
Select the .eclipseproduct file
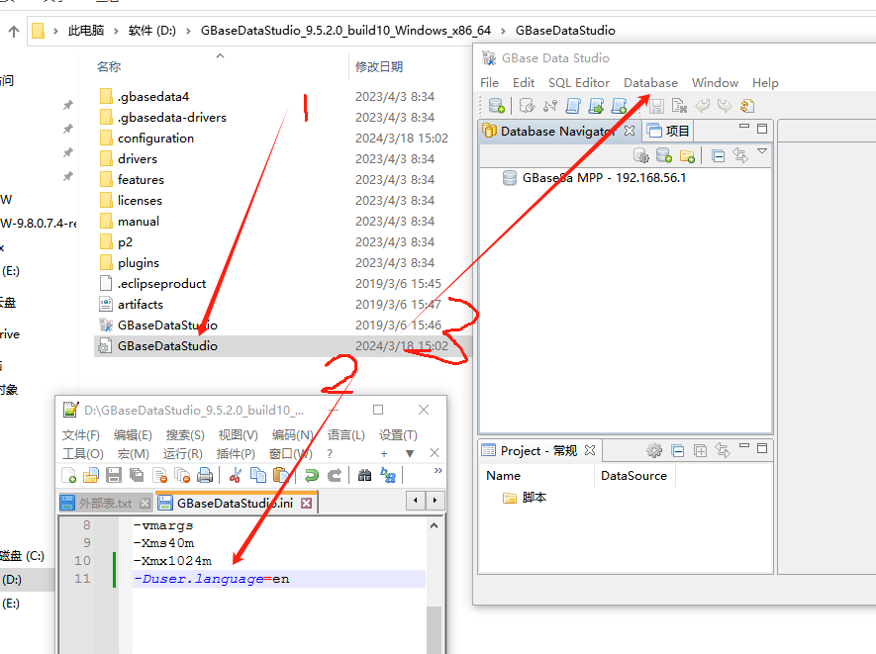coord(161,284)
